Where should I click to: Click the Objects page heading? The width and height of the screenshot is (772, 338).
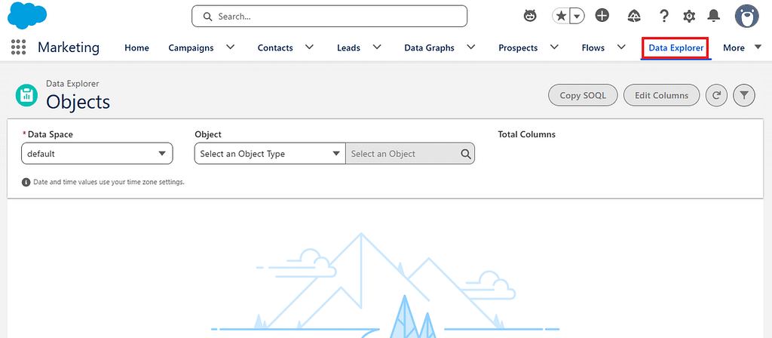coord(78,102)
